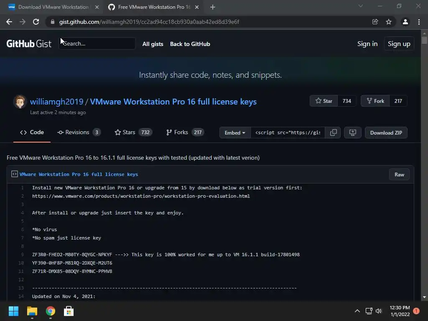Click gist description 'Free VMware Workstation Pro 16 to 16.1.1'
The height and width of the screenshot is (321, 428).
[133, 158]
